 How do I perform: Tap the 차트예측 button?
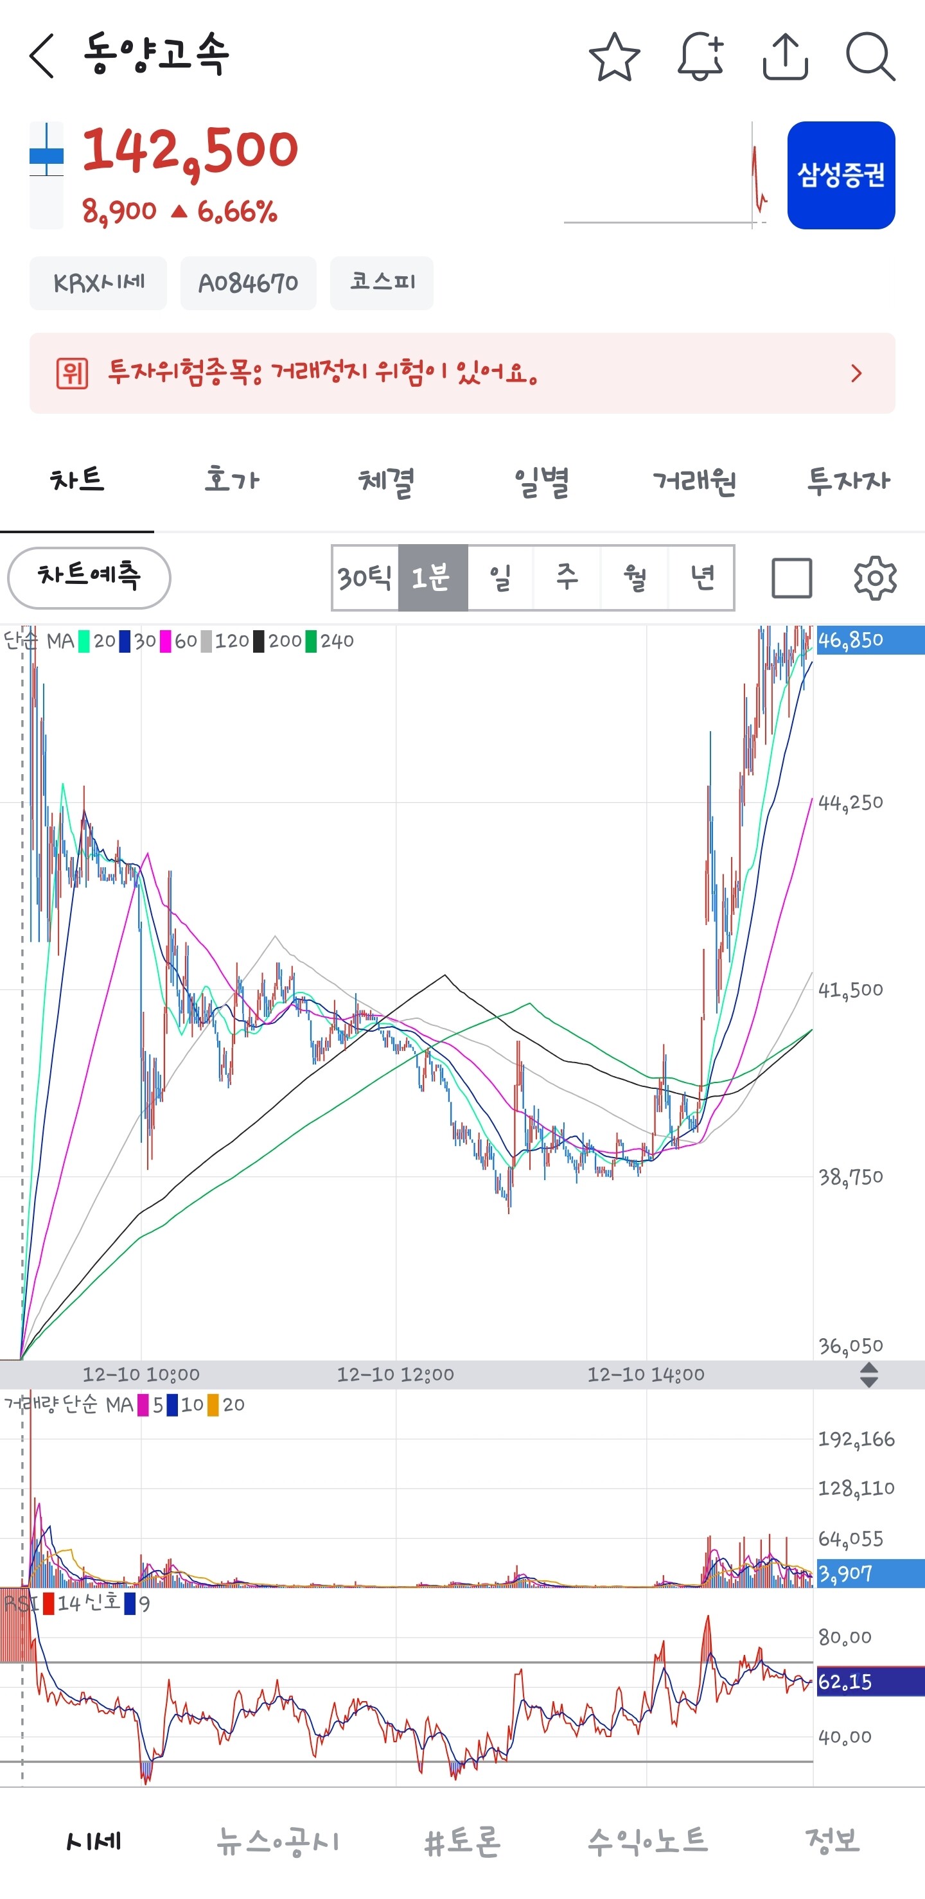click(89, 578)
